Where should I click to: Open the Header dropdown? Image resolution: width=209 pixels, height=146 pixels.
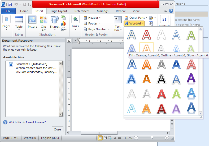92,18
